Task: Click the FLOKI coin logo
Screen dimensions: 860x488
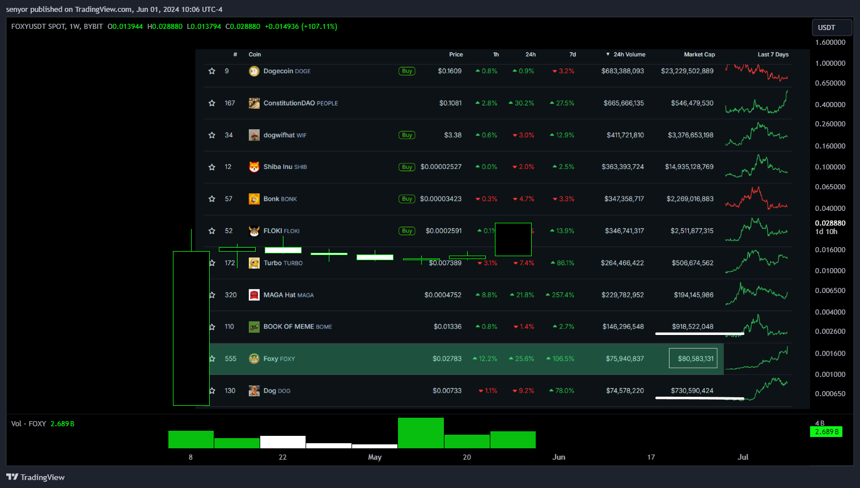Action: 254,231
